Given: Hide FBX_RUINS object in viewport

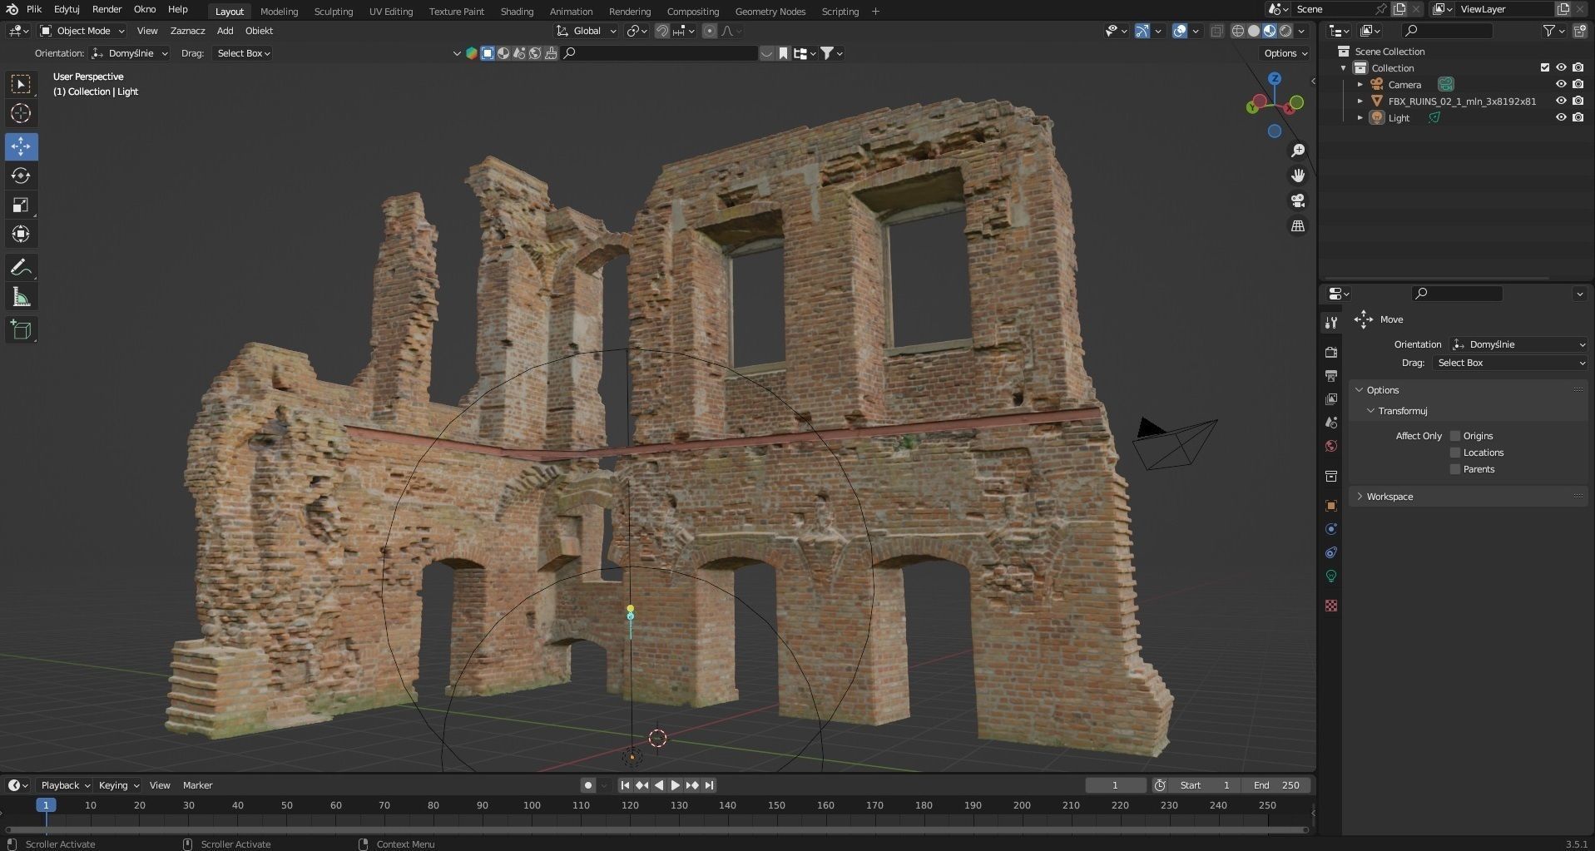Looking at the screenshot, I should click(x=1561, y=101).
